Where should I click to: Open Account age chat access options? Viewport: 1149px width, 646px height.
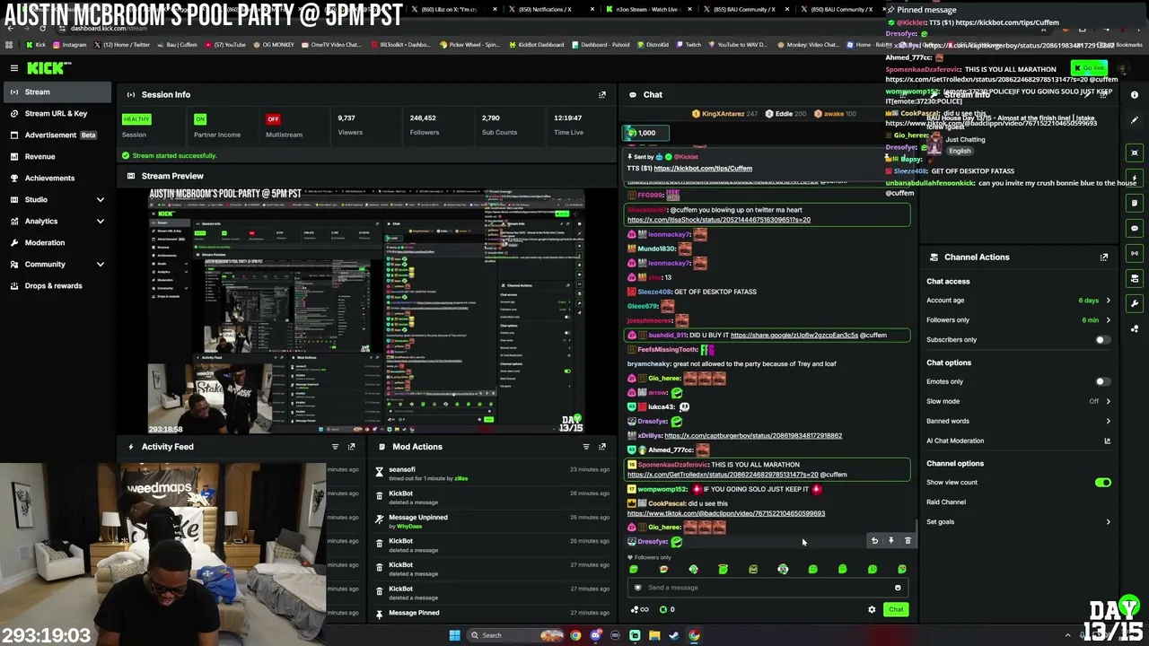(1019, 301)
